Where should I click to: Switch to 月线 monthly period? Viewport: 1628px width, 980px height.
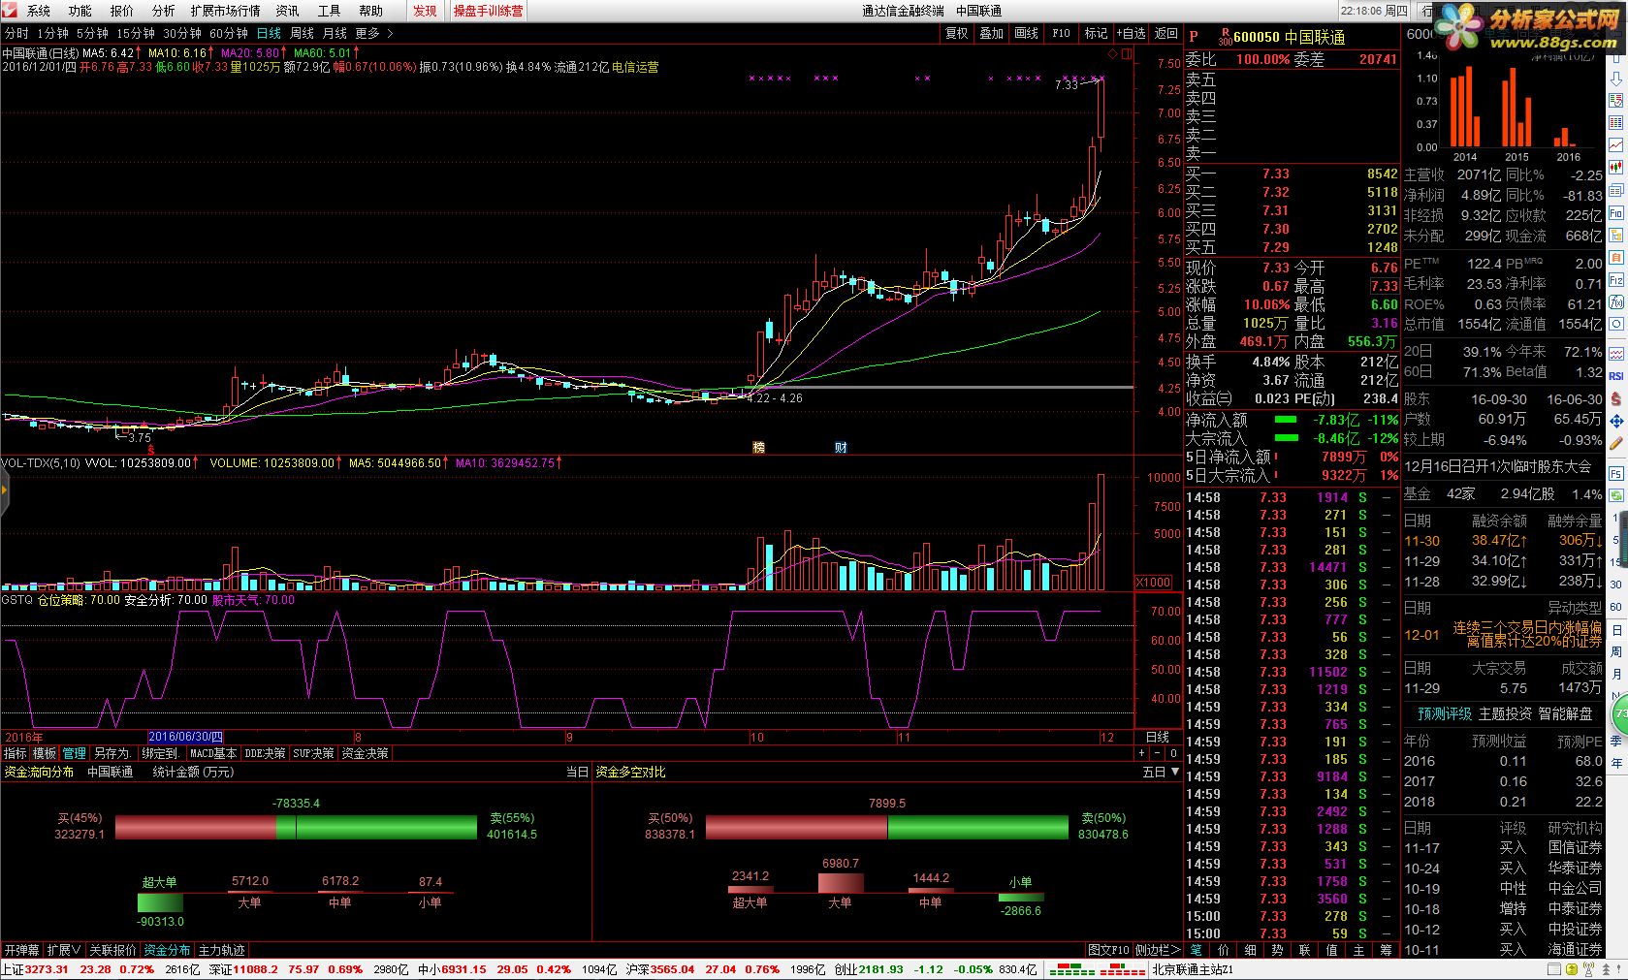pyautogui.click(x=335, y=33)
